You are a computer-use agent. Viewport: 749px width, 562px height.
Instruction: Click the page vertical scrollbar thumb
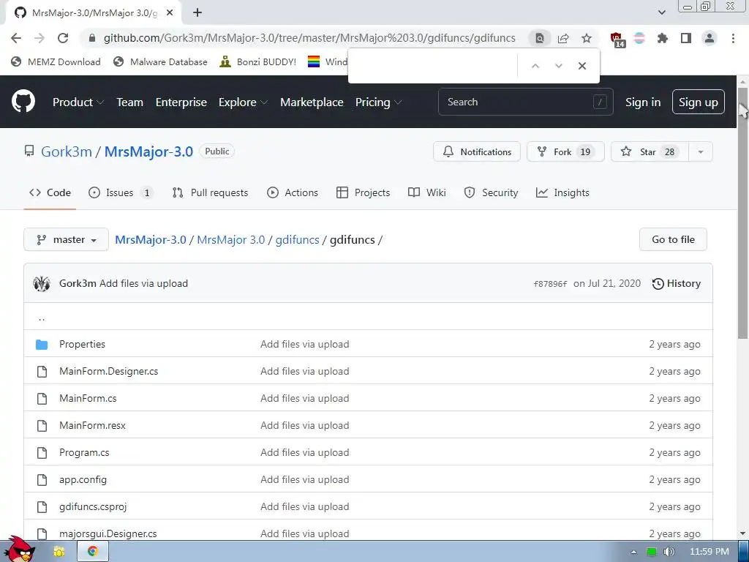tap(743, 214)
